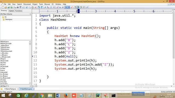Open Google Chrome from the taskbar
Viewport: 175px width, 98px height.
point(42,96)
